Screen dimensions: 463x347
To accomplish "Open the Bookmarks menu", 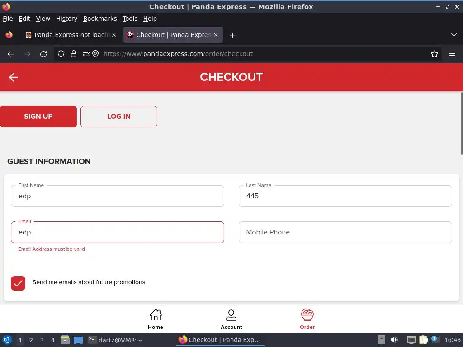I will [100, 19].
